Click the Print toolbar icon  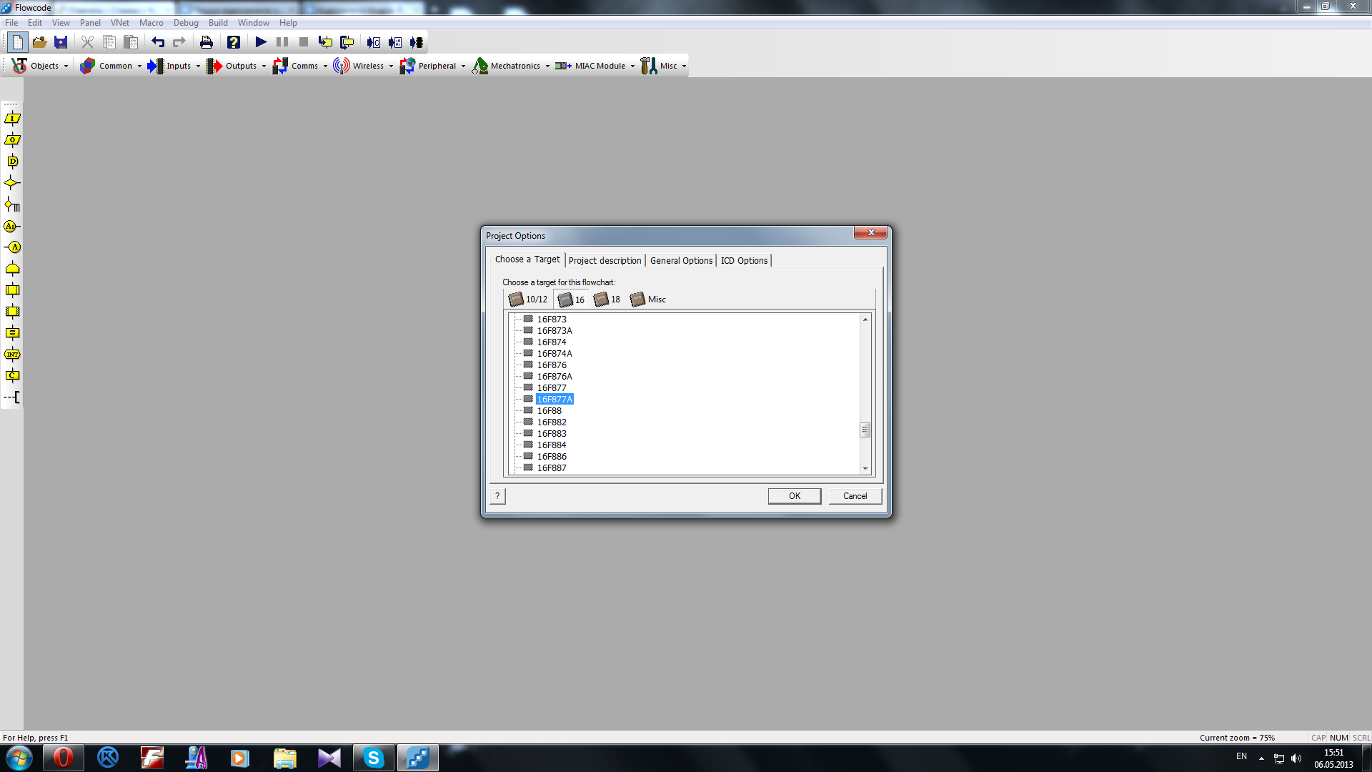[x=206, y=42]
